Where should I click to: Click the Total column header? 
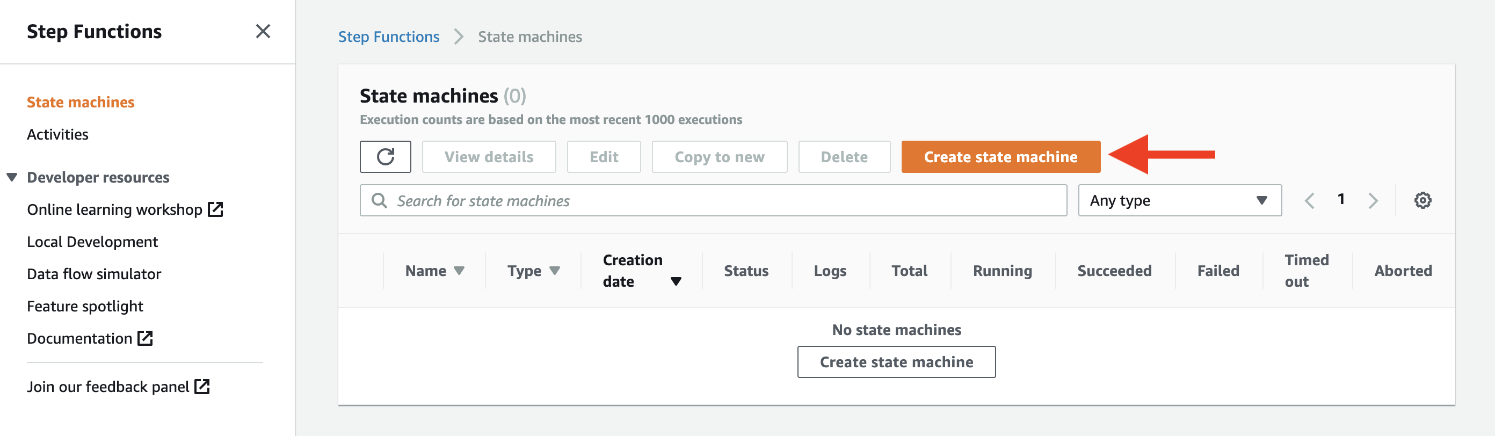click(x=910, y=271)
